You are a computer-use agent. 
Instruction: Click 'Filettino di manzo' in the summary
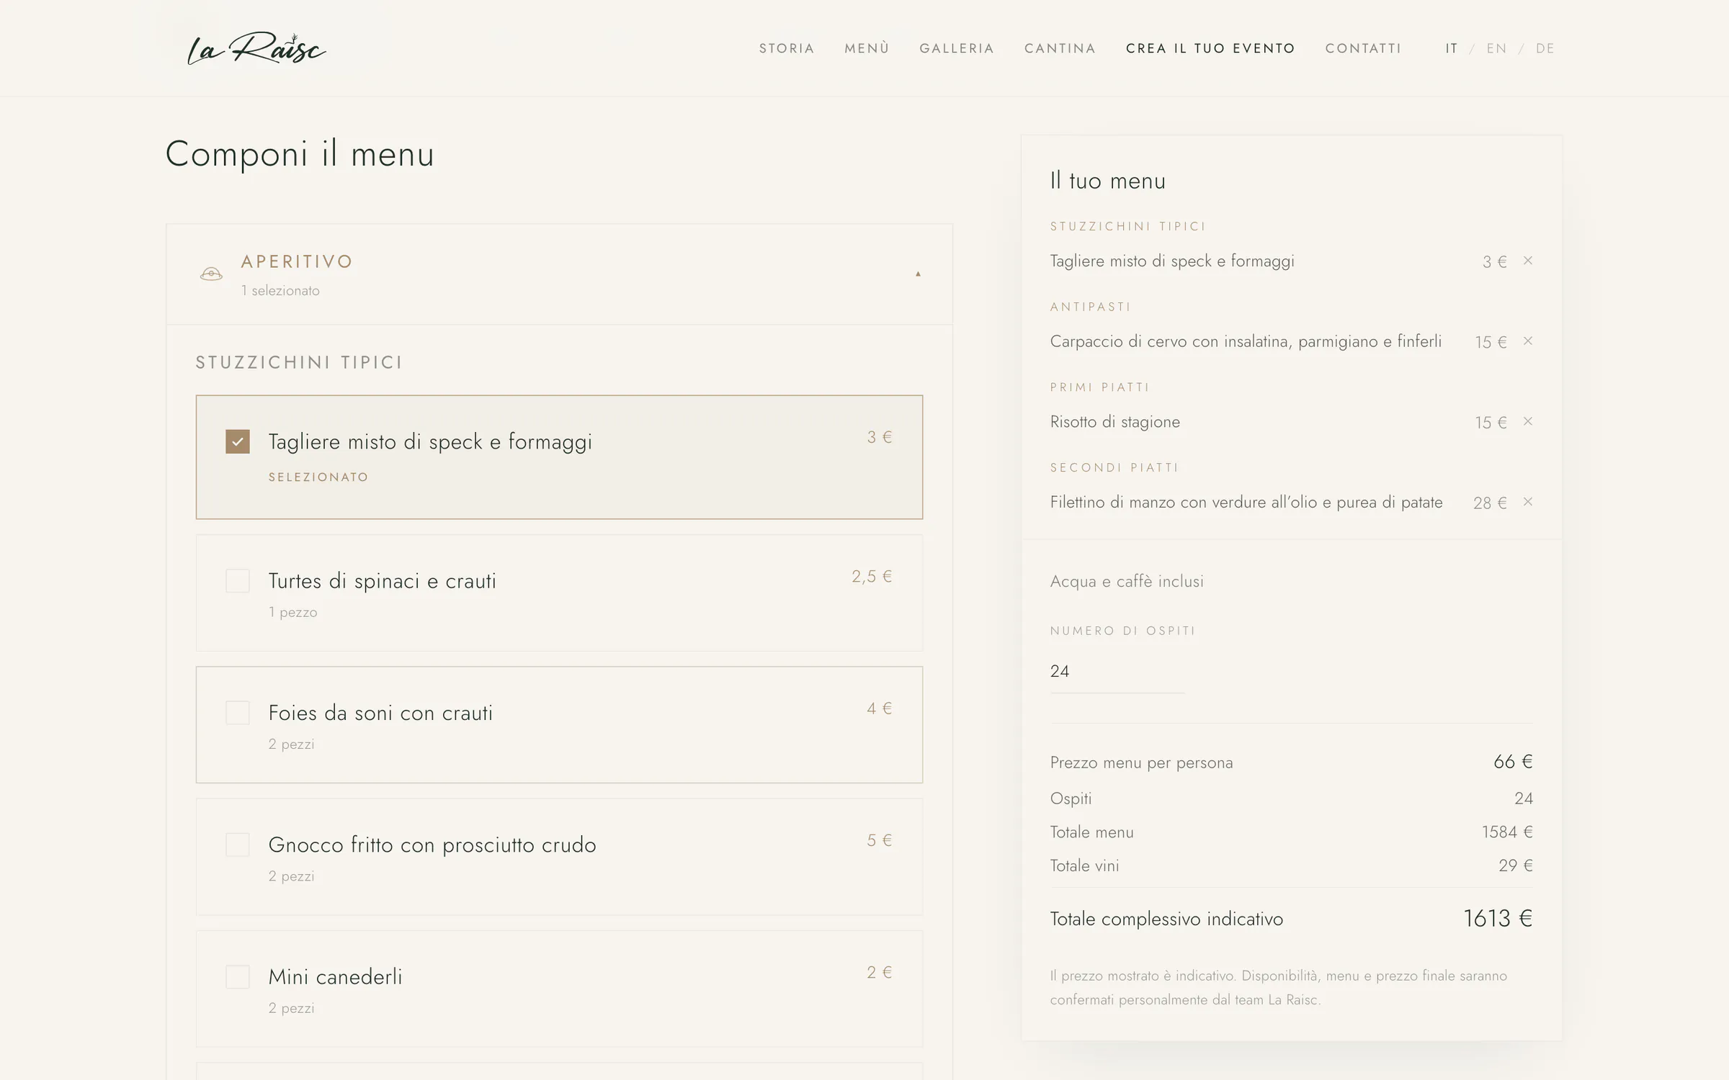point(1246,502)
